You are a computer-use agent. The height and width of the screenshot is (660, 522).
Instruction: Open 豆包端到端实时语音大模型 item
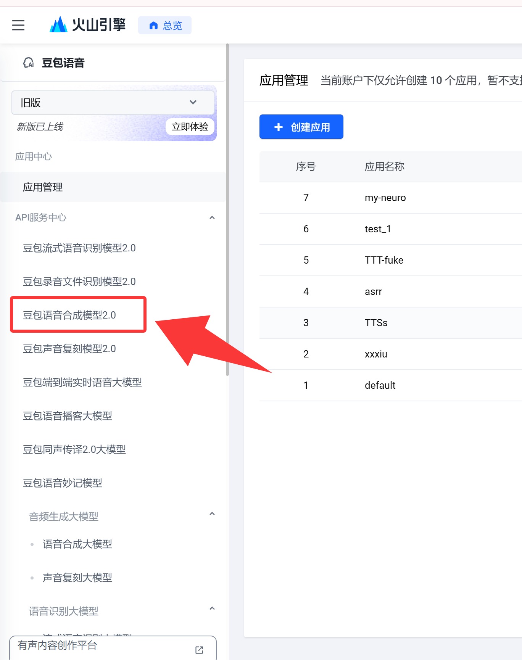[82, 382]
